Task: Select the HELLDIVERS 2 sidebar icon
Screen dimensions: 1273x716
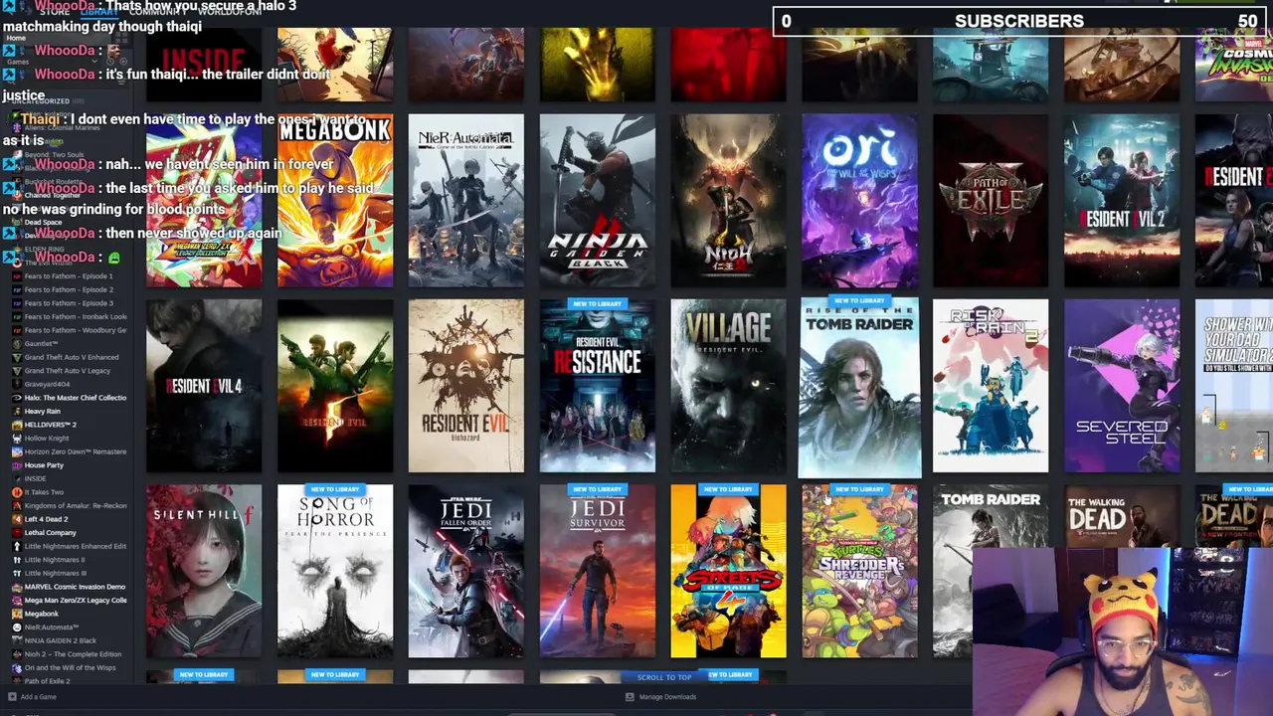Action: coord(17,425)
